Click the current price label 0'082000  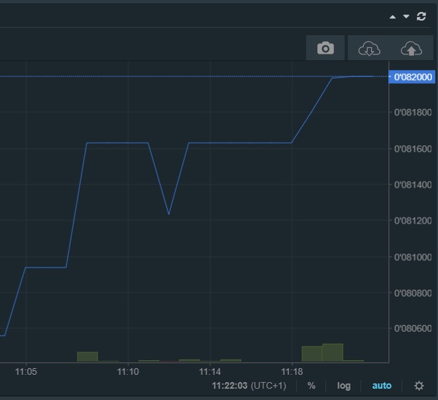pos(413,77)
